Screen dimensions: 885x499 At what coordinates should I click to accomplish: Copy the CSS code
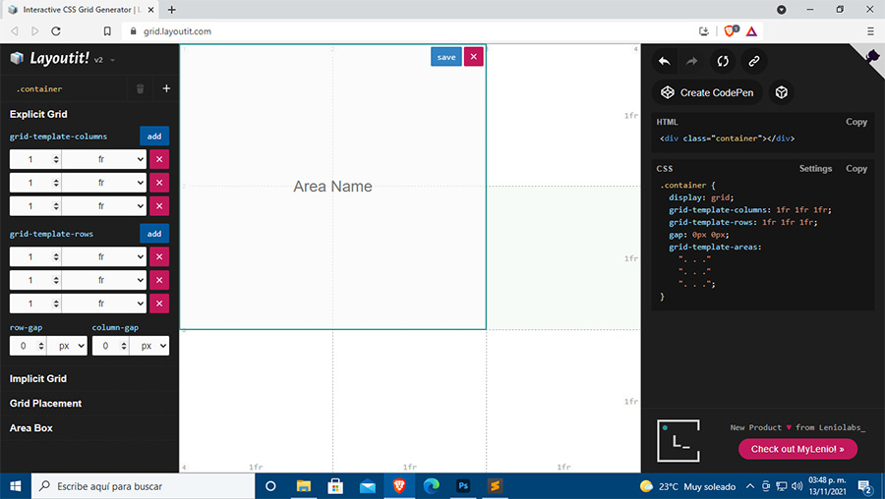click(856, 168)
